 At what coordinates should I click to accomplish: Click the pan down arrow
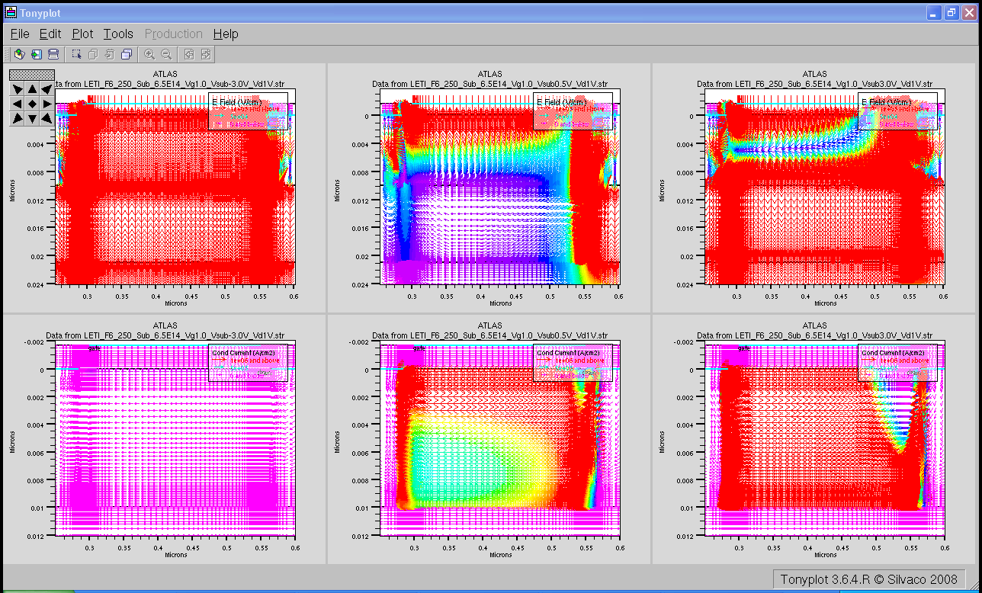pyautogui.click(x=32, y=118)
